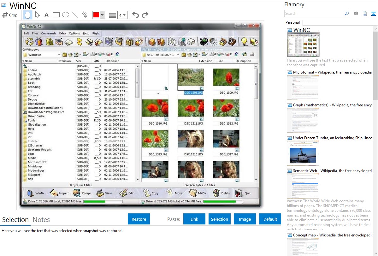Click the Name column sort arrow in left pane
The image size is (378, 256).
click(23, 61)
